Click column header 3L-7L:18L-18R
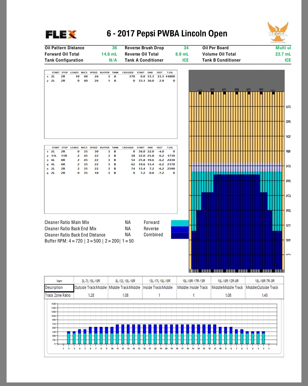This screenshot has height=386, width=308. [x=91, y=281]
